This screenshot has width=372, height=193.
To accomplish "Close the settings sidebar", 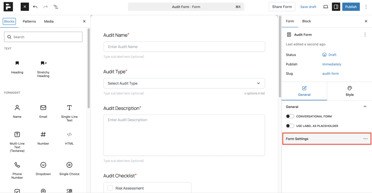I will 366,21.
